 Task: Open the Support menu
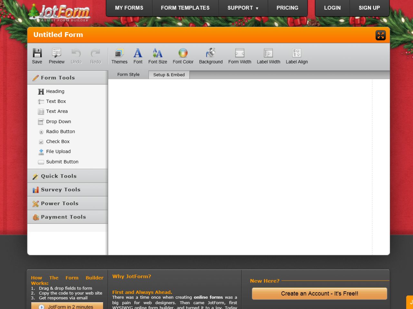coord(243,8)
